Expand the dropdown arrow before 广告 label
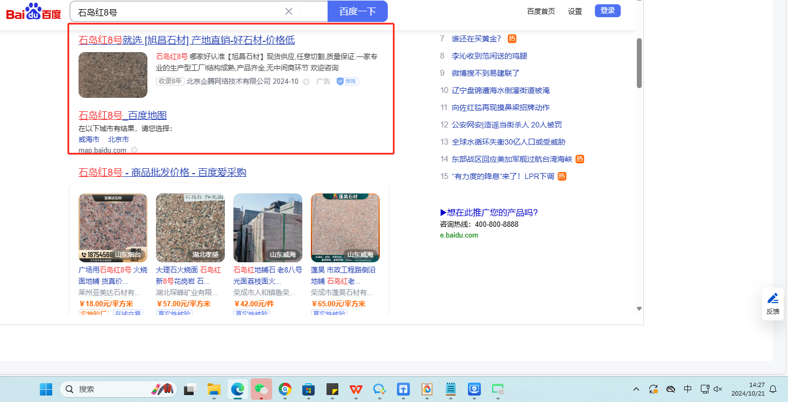This screenshot has width=788, height=402. 306,82
